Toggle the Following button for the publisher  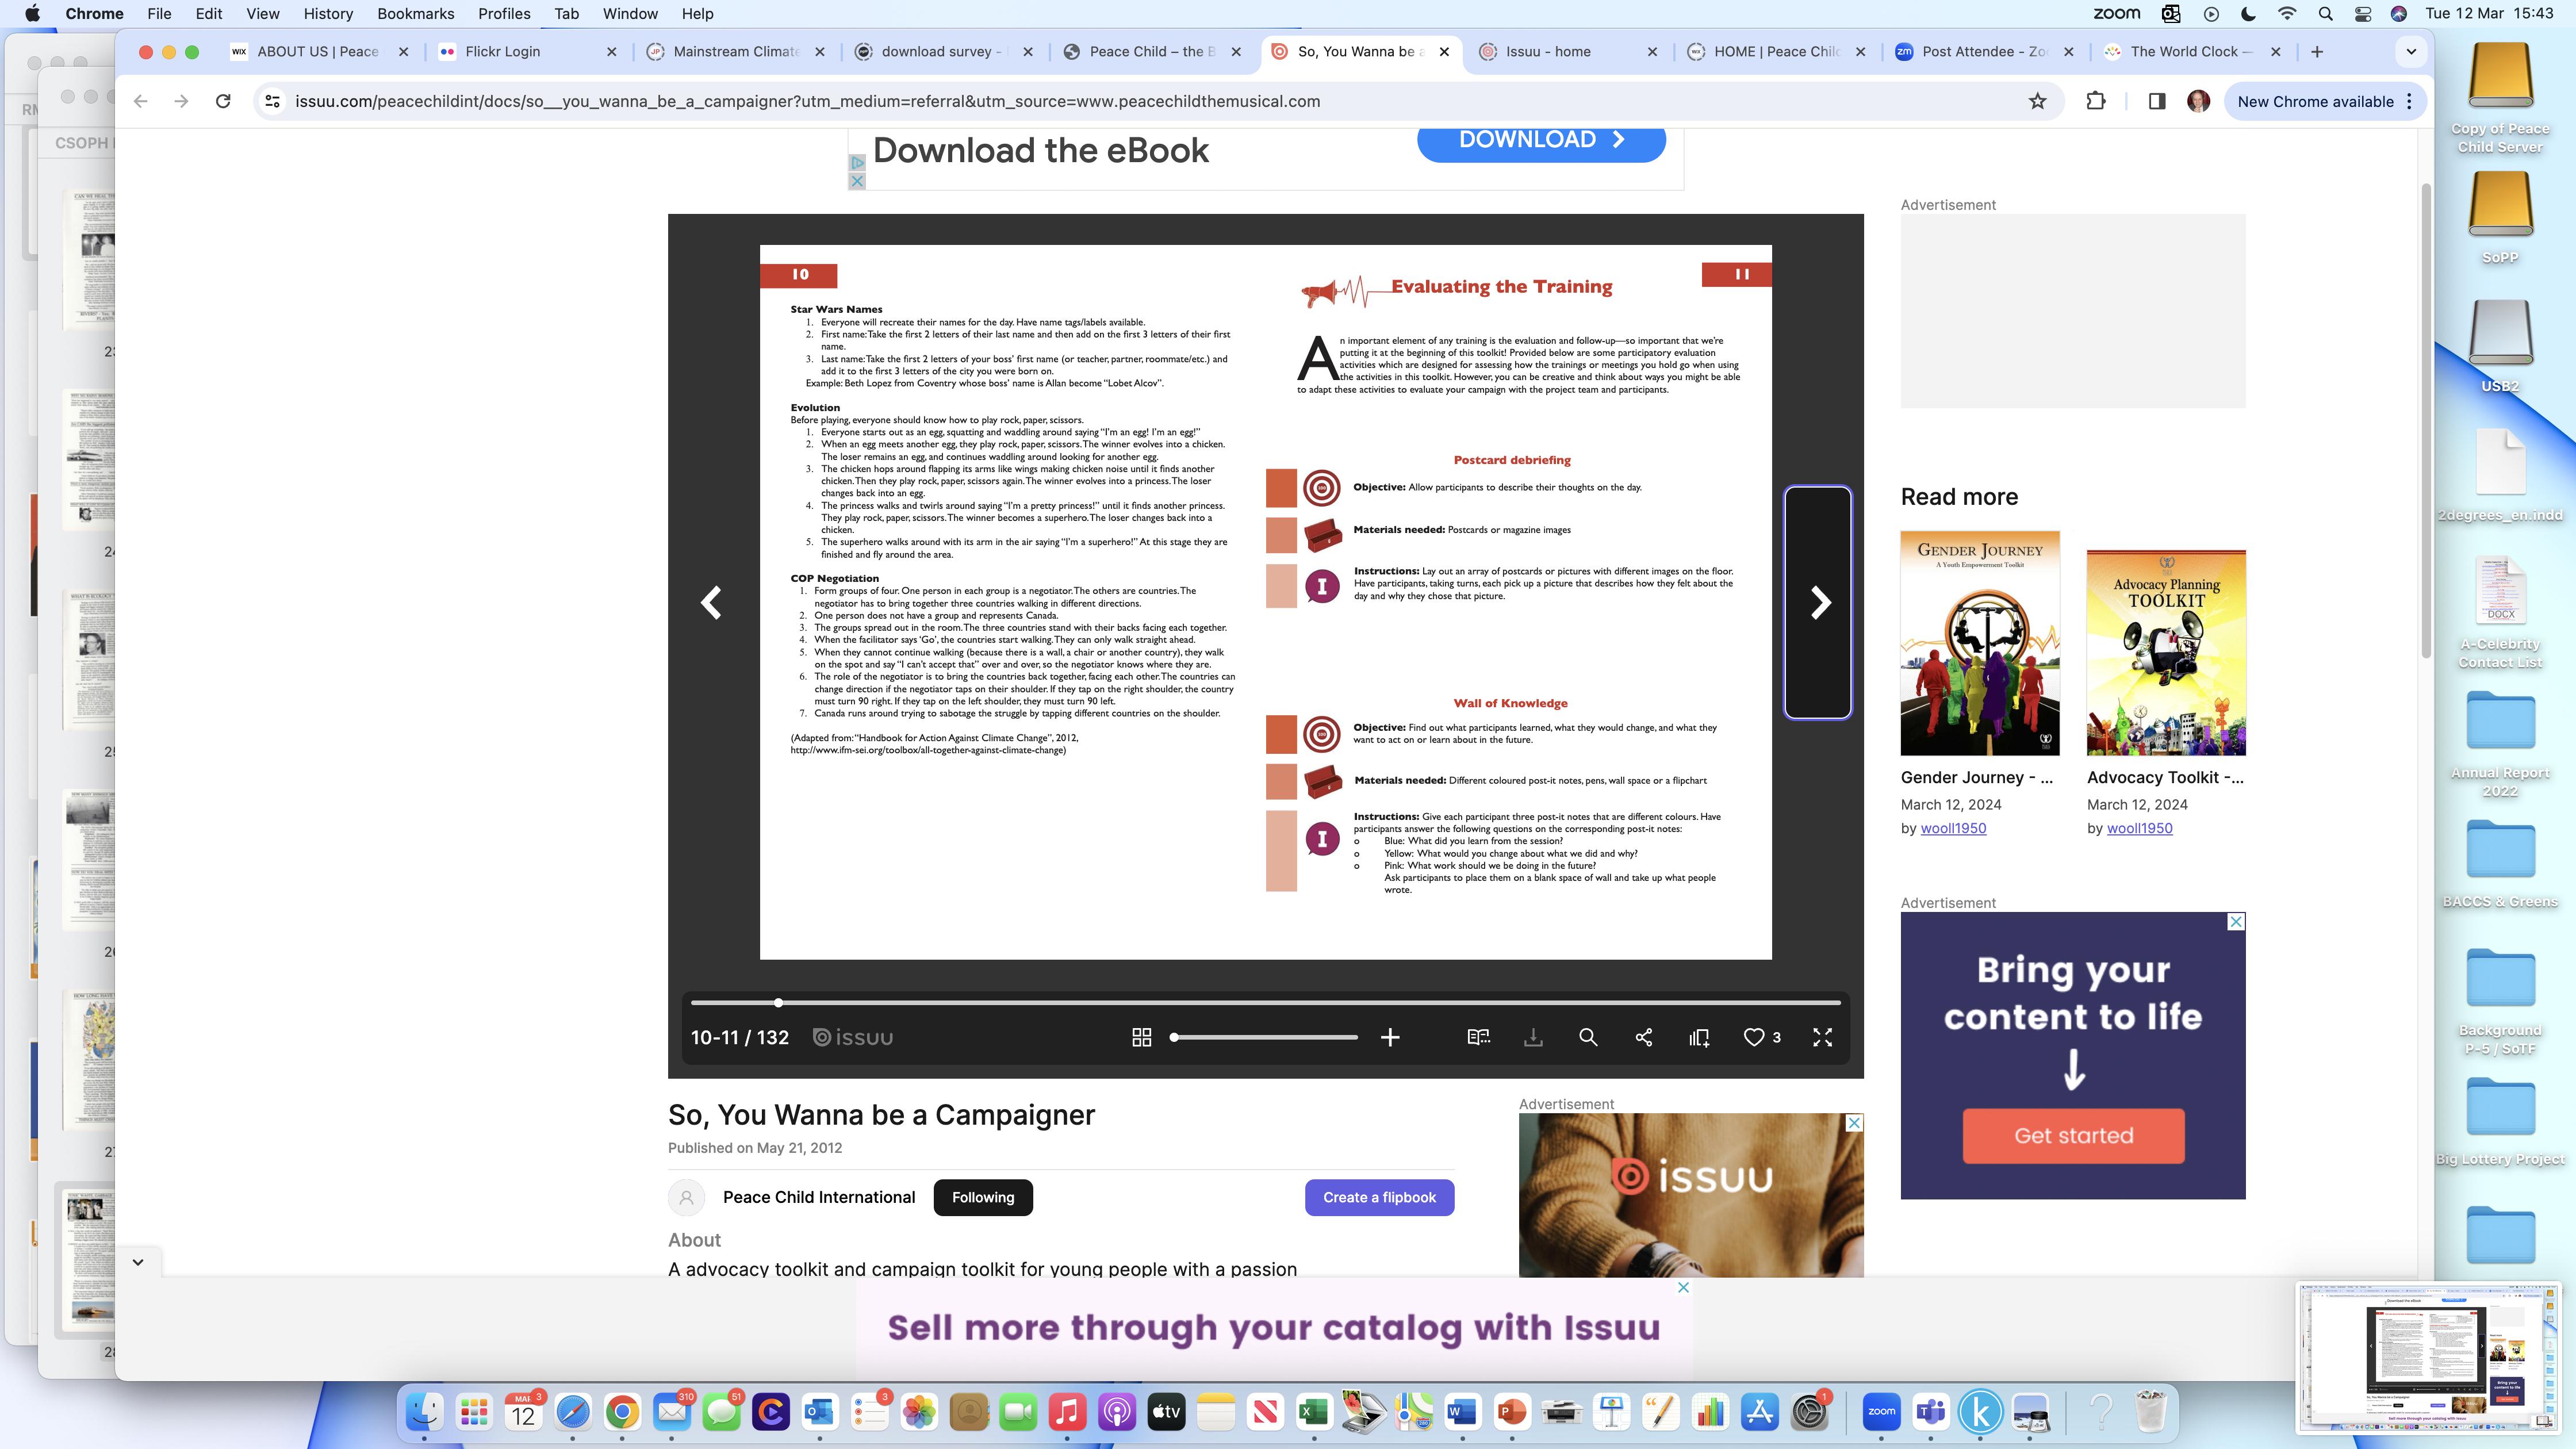point(982,1197)
